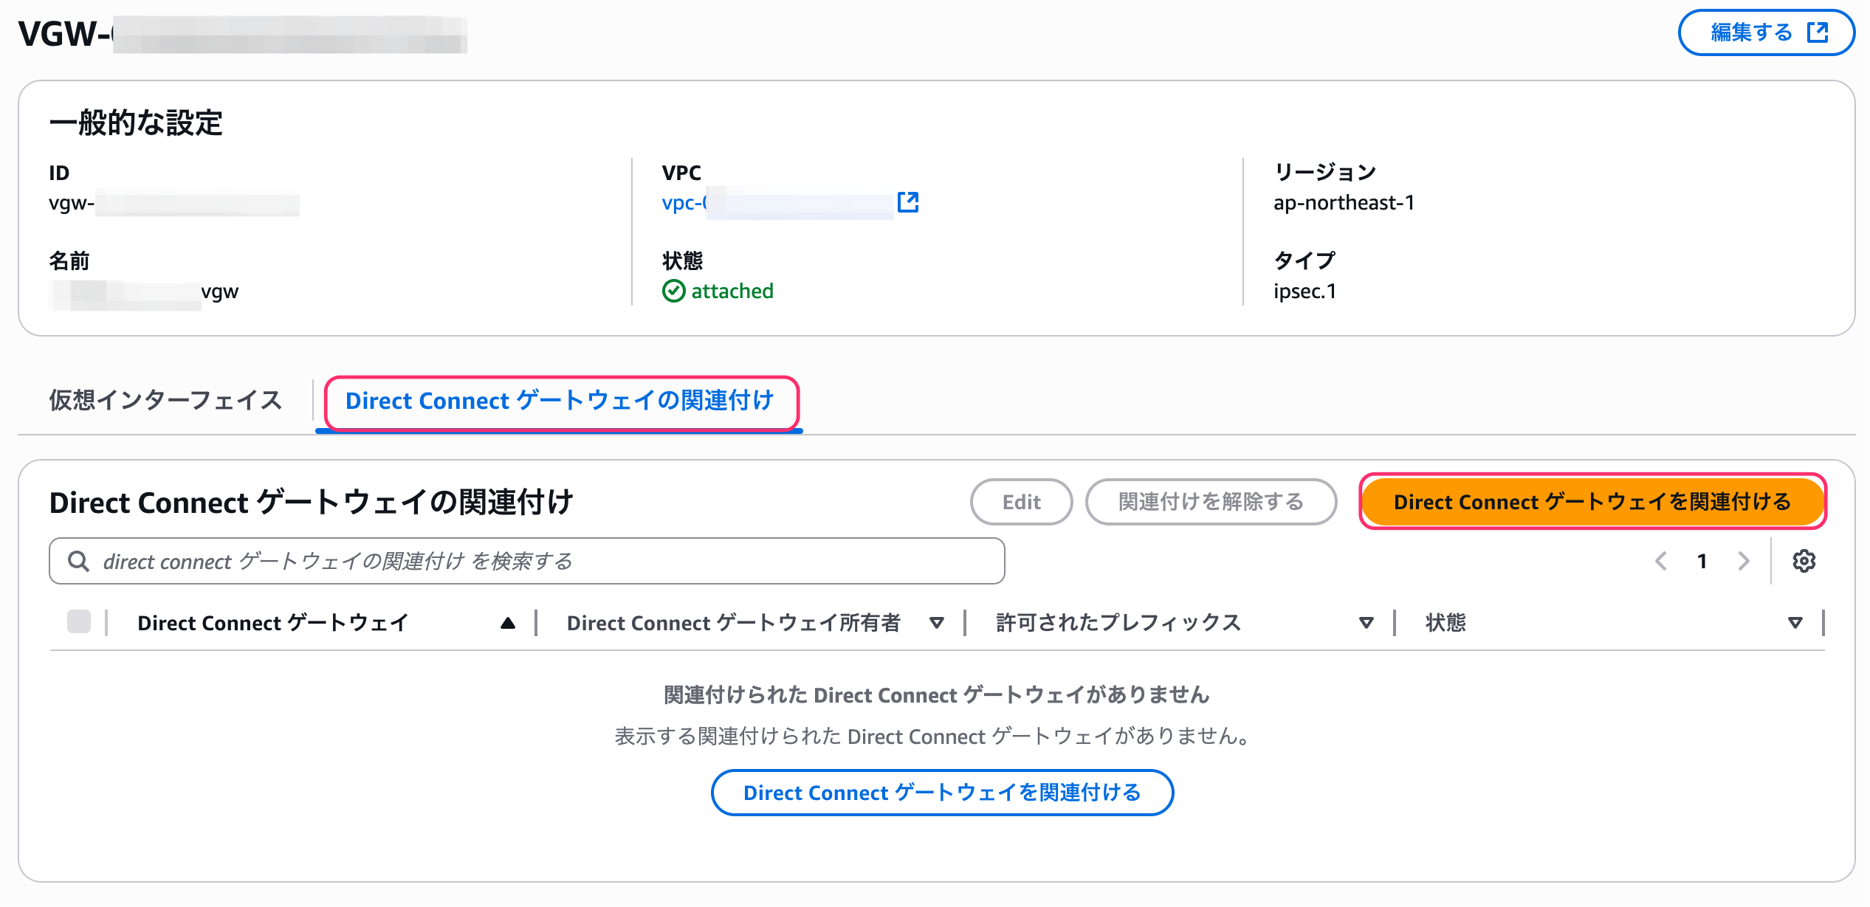Click the orange Direct Connect ゲートウェイを関連付ける button
The width and height of the screenshot is (1870, 907).
pyautogui.click(x=1592, y=502)
